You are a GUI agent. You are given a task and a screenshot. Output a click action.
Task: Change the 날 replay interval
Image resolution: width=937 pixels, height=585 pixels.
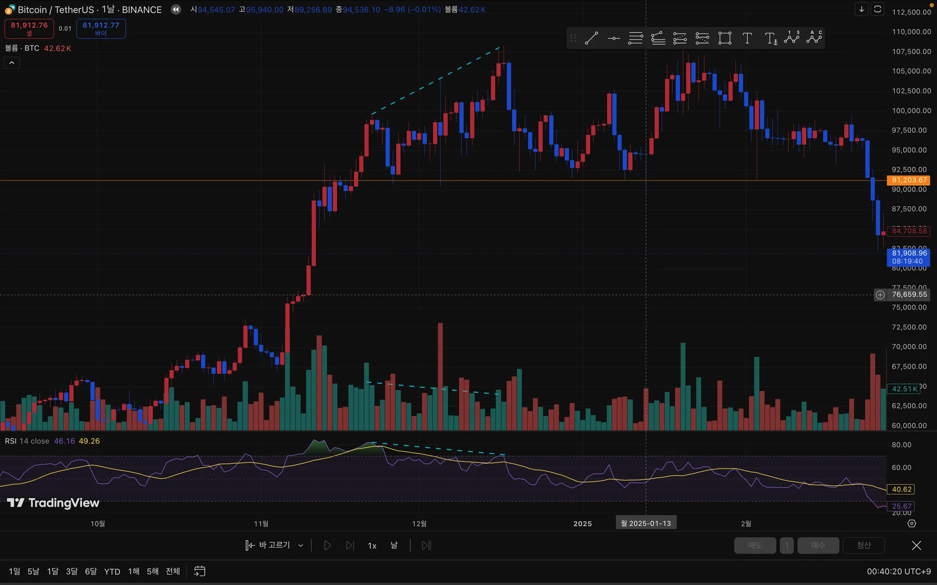click(394, 545)
